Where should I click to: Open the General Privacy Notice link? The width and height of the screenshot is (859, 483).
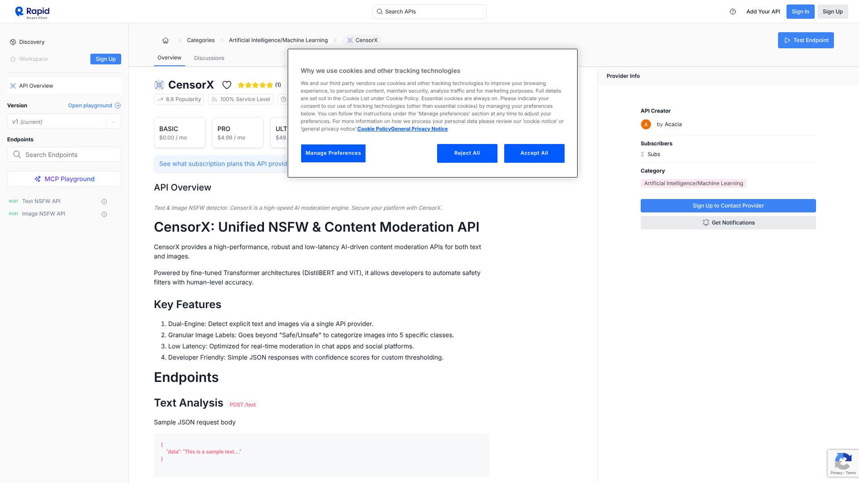419,129
